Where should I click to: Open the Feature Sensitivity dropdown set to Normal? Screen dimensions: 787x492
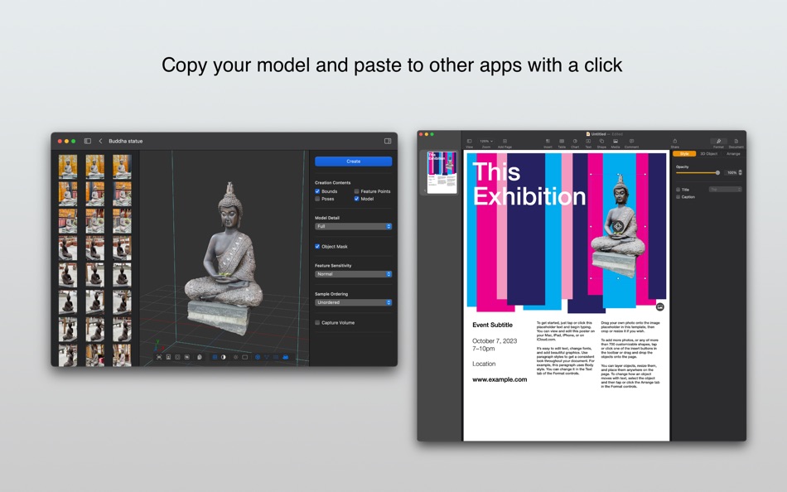tap(354, 274)
